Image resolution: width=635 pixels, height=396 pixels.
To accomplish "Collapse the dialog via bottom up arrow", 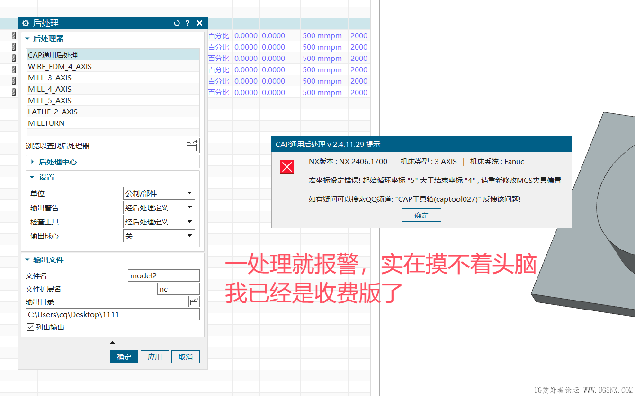I will coord(112,342).
